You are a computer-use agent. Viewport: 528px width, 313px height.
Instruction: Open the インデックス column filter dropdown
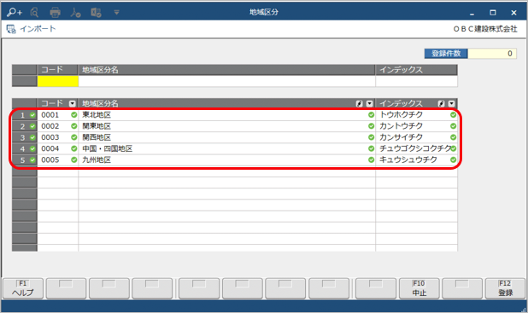click(452, 103)
